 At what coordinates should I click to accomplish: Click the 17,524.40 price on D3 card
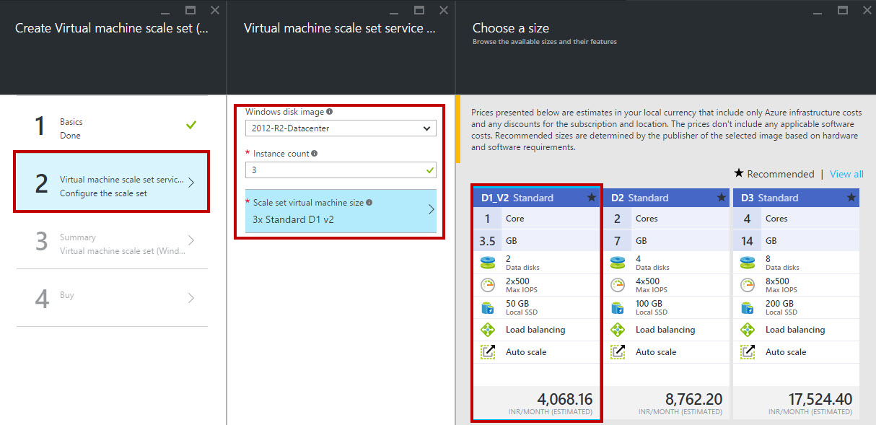pyautogui.click(x=819, y=399)
